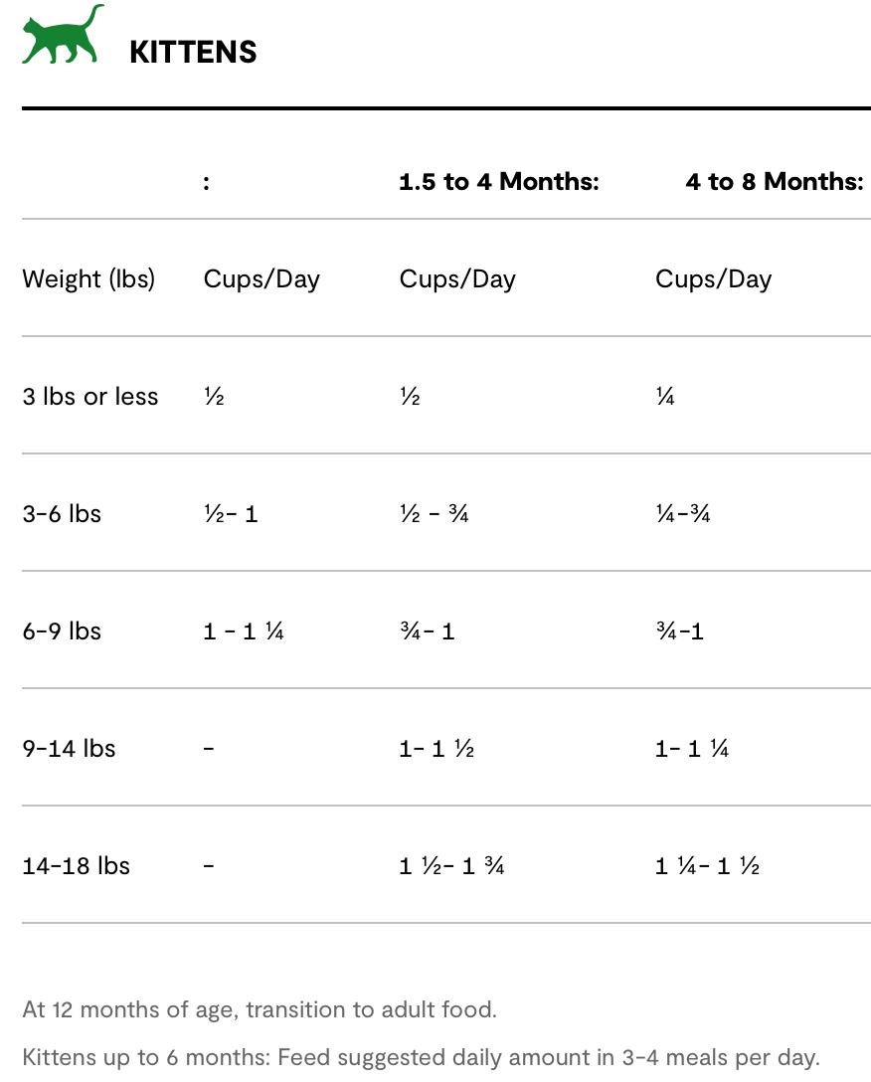Select the "1.5 to 4 Months:" column header

pos(498,182)
